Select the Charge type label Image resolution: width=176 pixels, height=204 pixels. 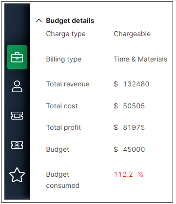point(66,34)
